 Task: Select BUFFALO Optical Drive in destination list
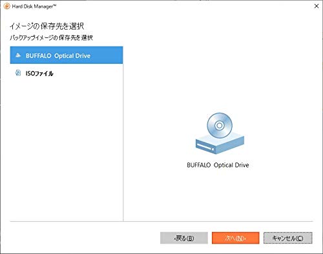(67, 55)
